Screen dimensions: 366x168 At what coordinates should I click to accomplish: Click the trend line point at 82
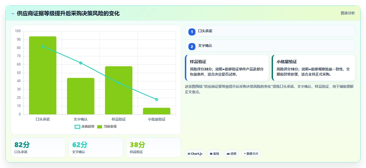(43, 46)
